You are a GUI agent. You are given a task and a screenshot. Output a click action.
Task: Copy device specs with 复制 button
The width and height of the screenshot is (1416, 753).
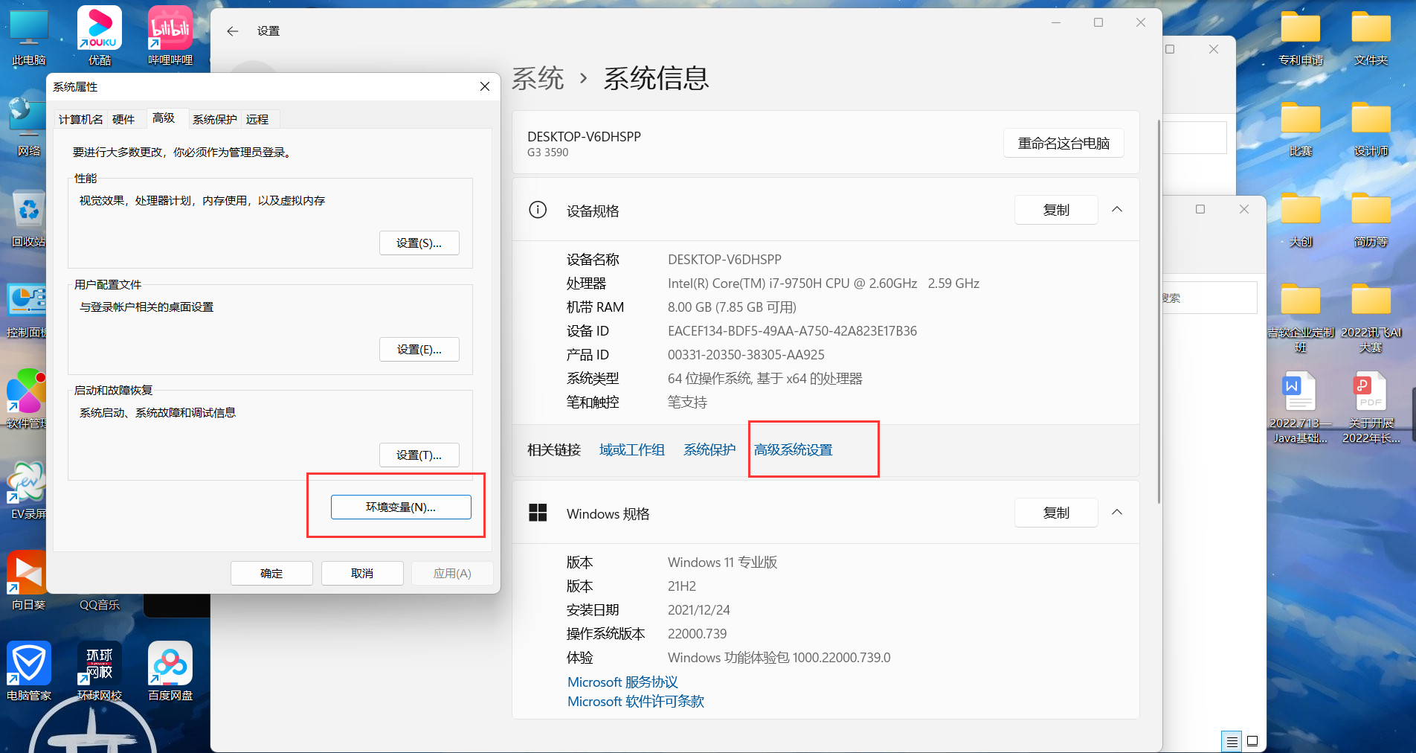1056,210
